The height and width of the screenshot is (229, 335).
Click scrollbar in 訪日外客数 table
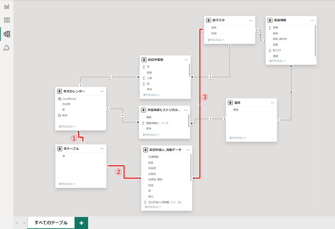[189, 70]
